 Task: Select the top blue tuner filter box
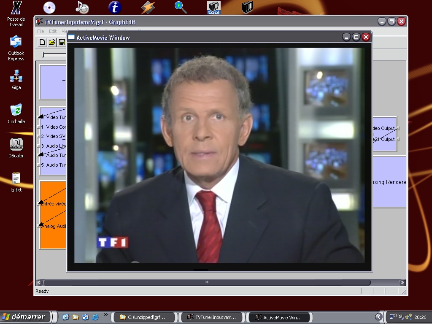(x=53, y=82)
